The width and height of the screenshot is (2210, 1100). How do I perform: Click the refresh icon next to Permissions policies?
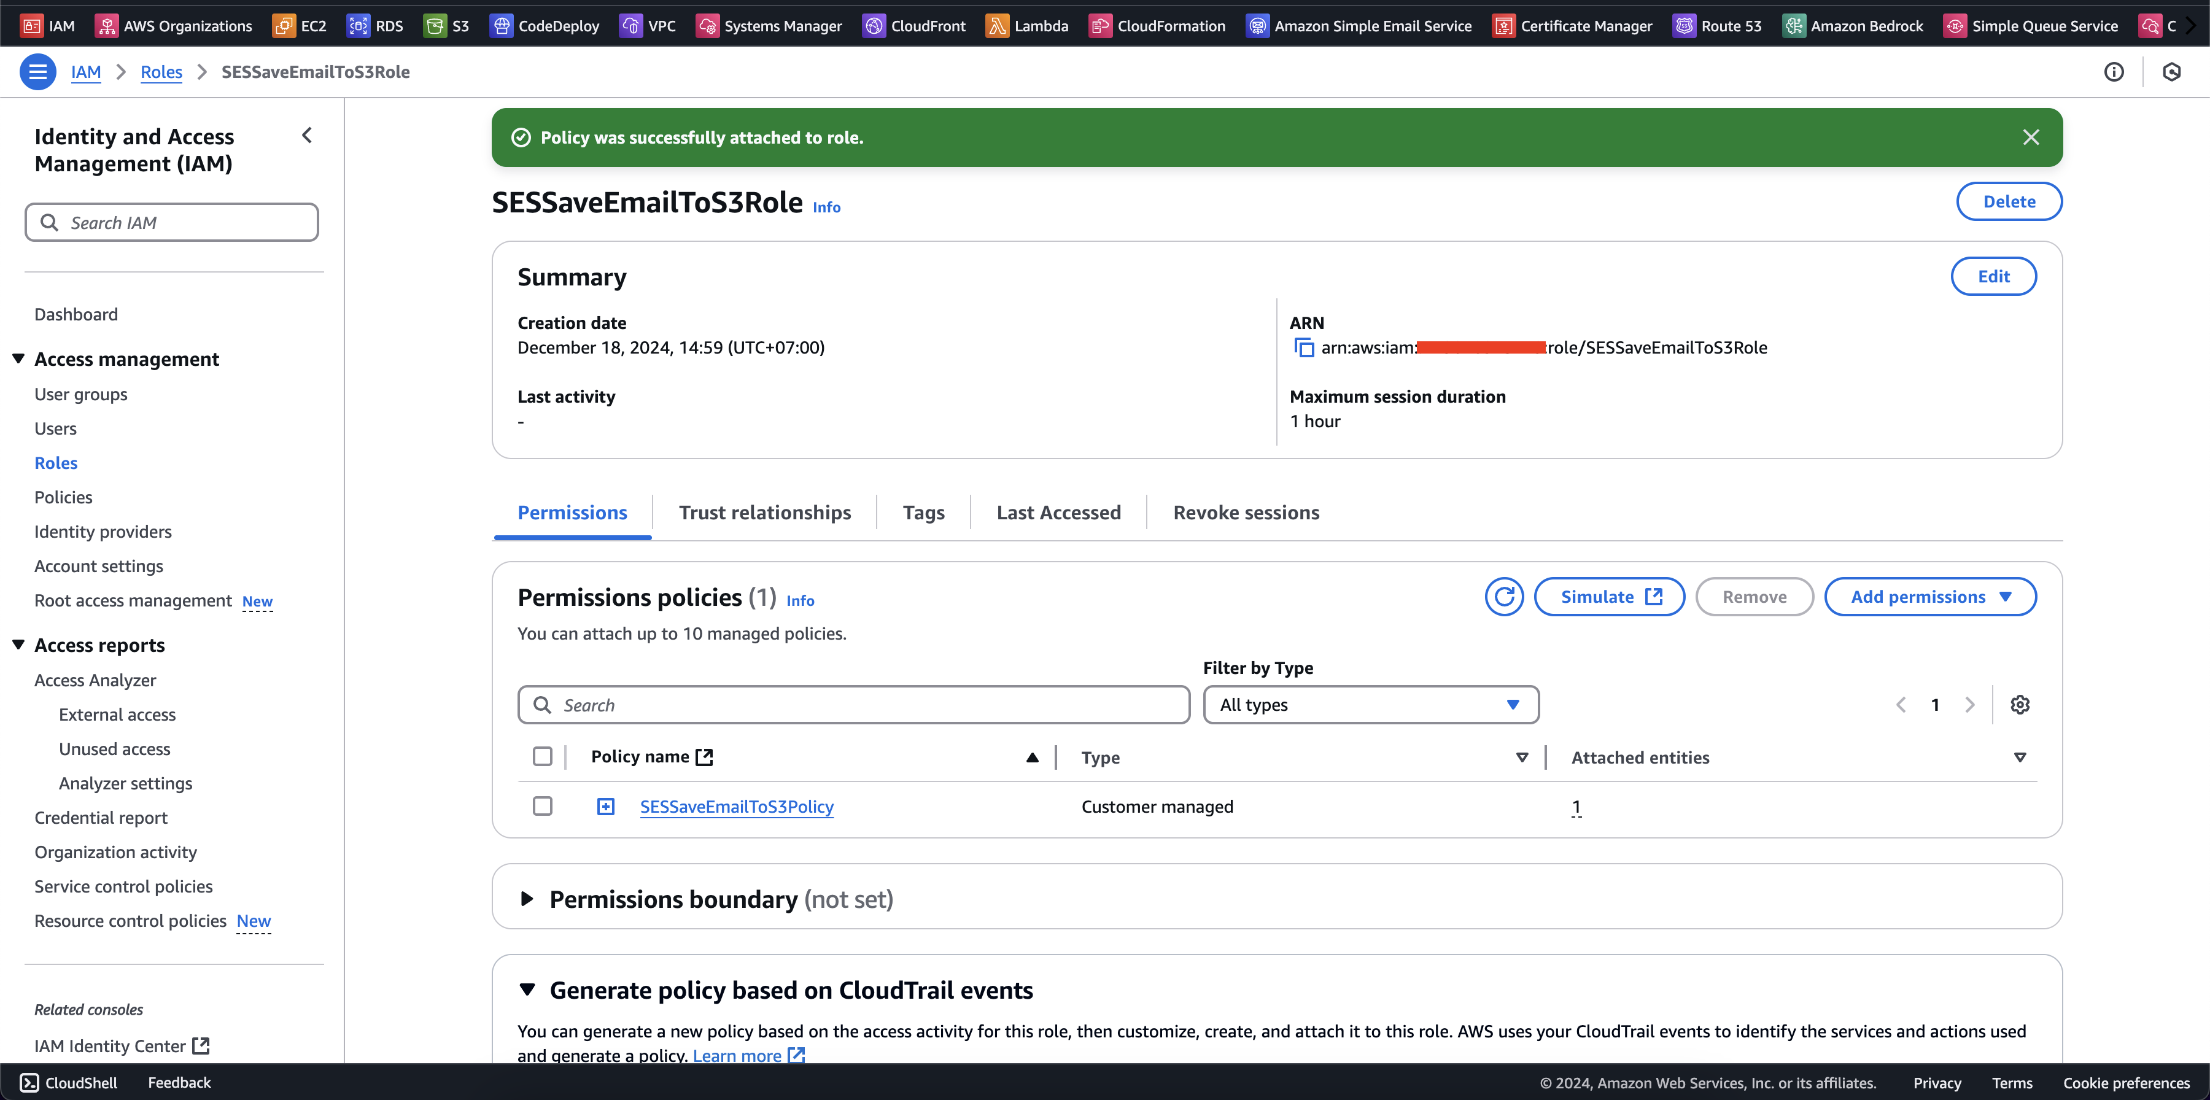coord(1504,596)
